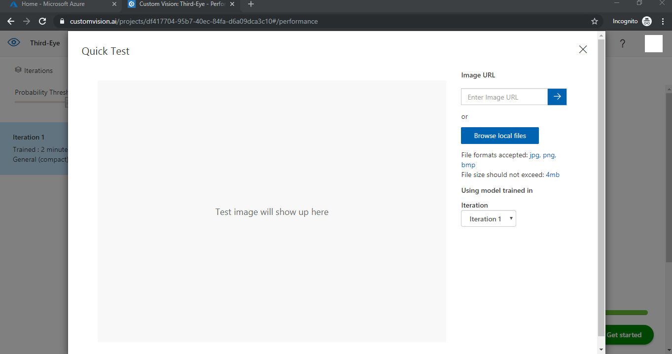This screenshot has height=354, width=672.
Task: Click the browser reload icon
Action: point(42,21)
